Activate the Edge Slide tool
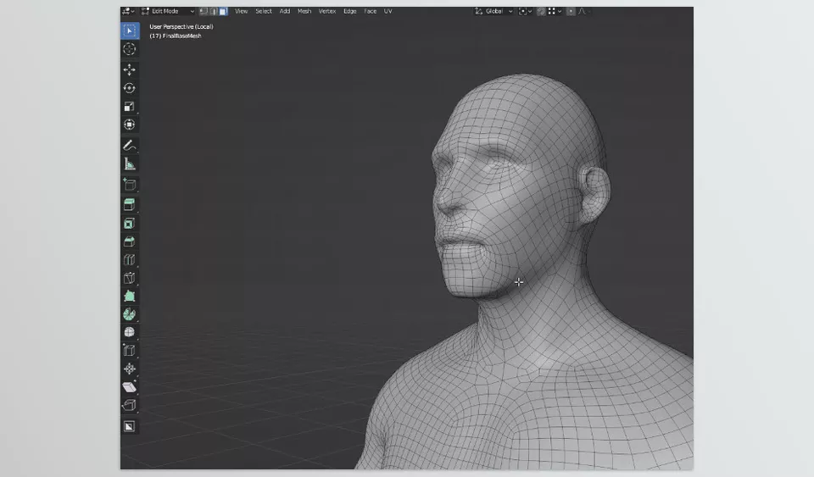 coord(130,351)
